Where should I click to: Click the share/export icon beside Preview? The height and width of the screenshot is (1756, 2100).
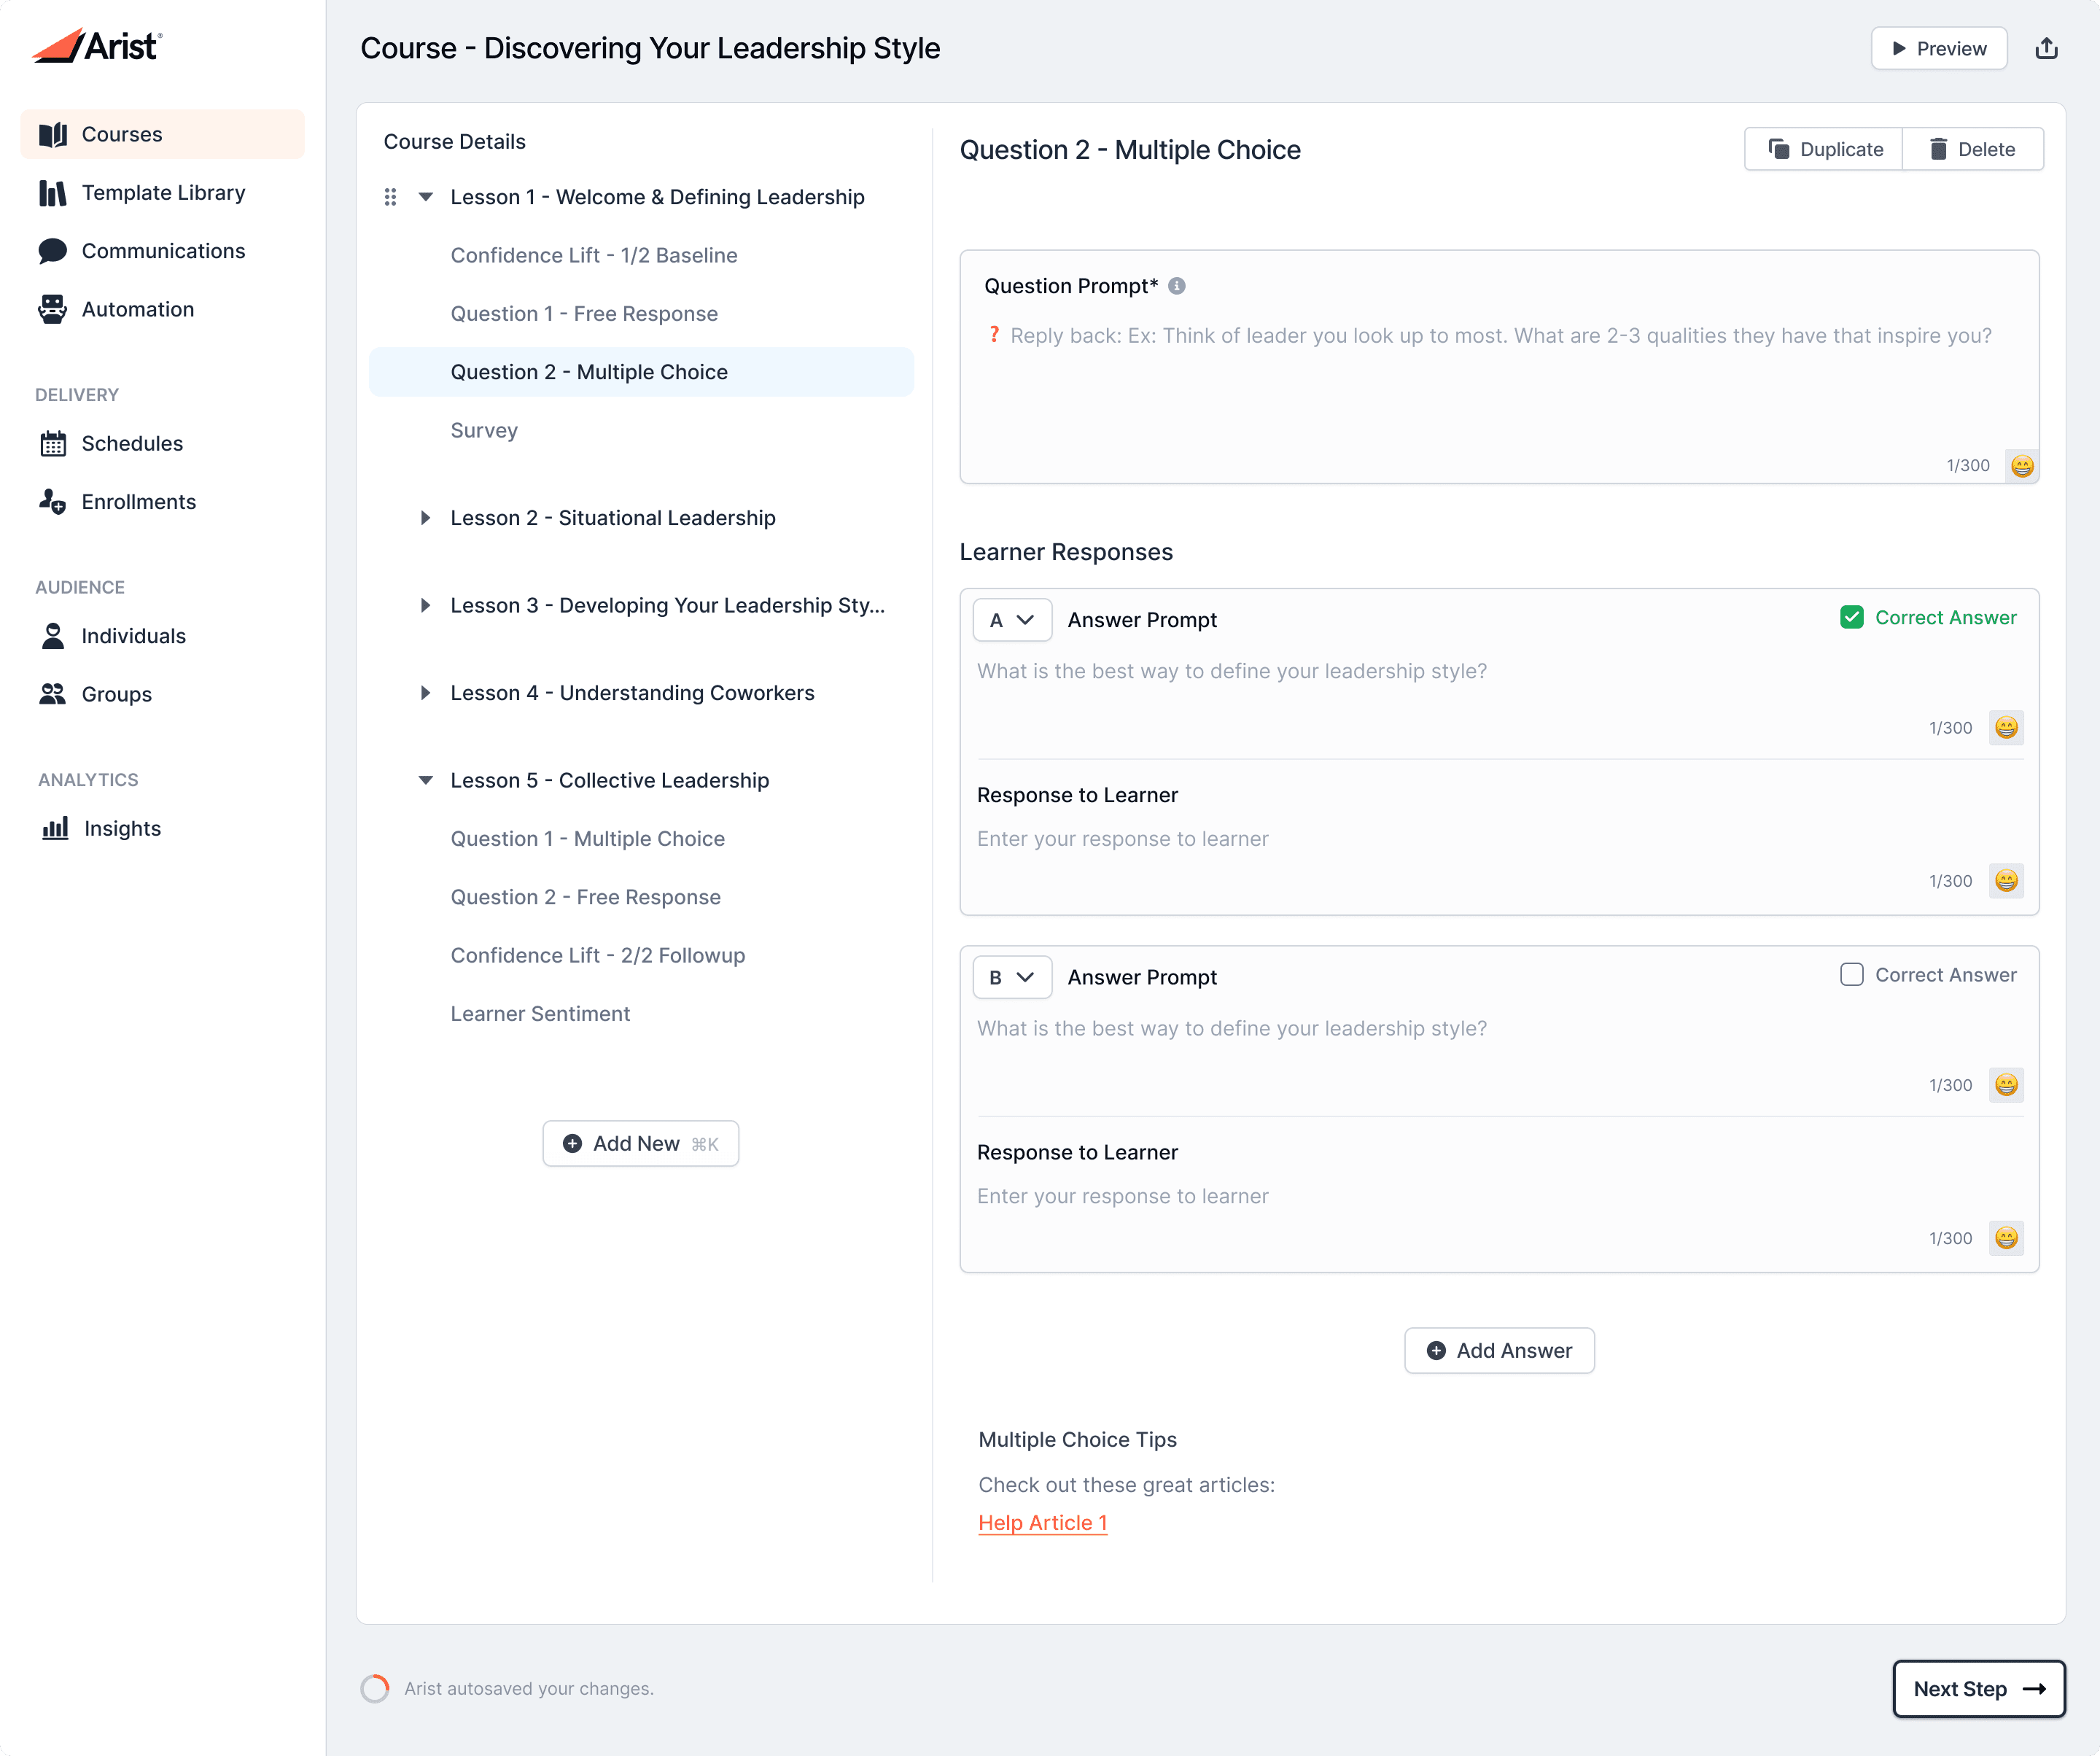coord(2046,48)
